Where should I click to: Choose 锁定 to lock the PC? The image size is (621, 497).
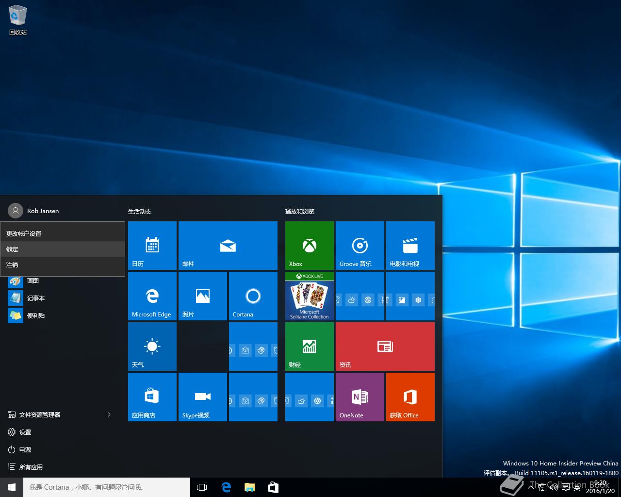pyautogui.click(x=63, y=249)
